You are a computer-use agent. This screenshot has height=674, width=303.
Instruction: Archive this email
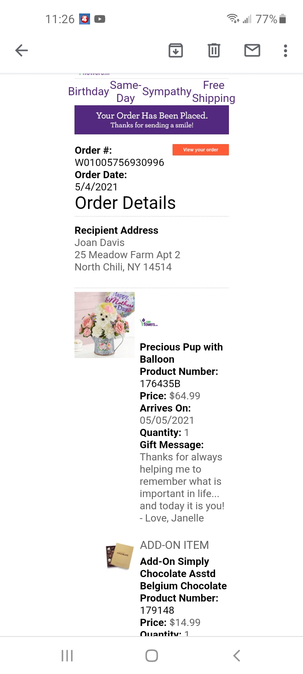point(175,51)
